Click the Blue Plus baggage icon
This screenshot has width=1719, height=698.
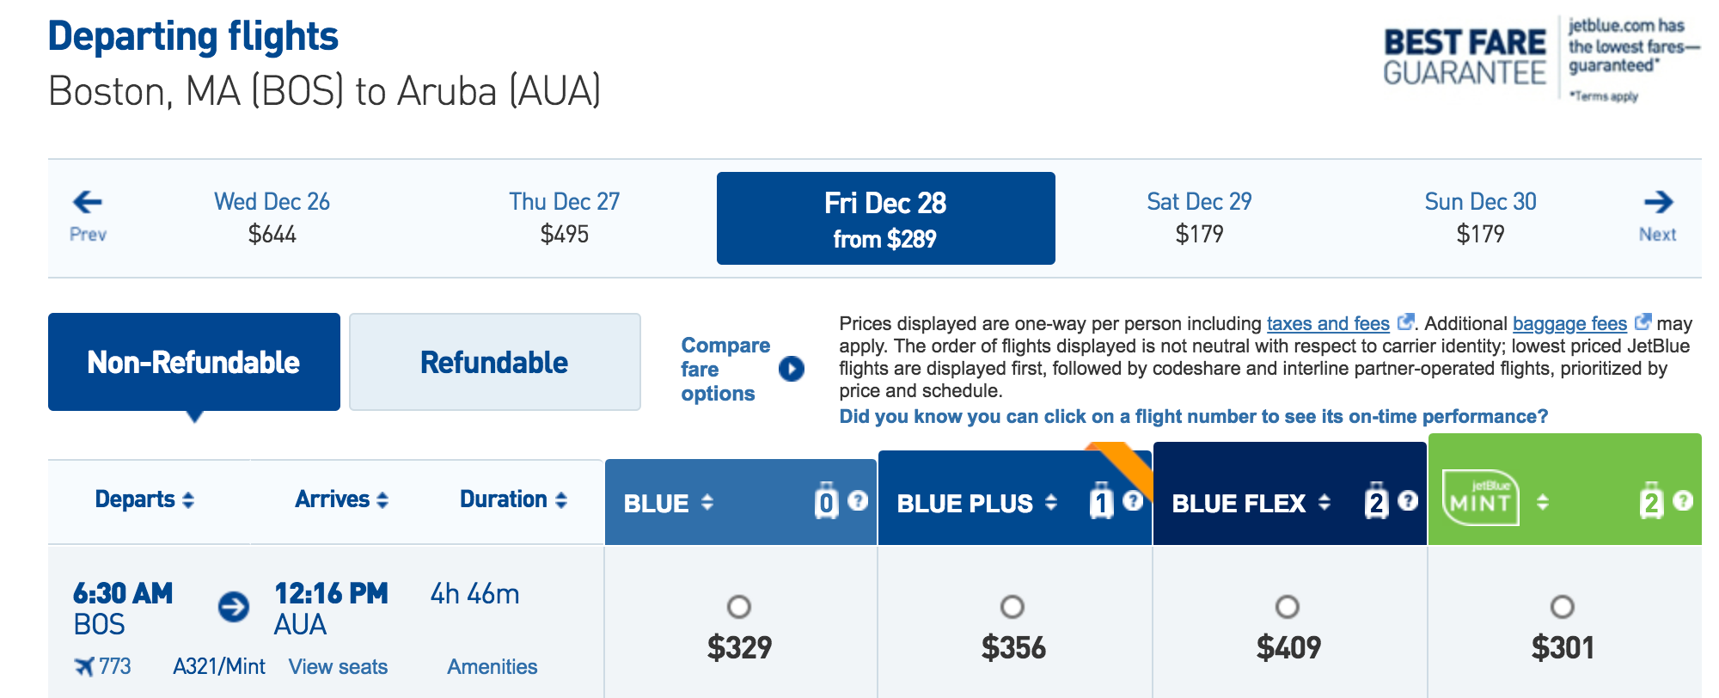pos(1101,502)
